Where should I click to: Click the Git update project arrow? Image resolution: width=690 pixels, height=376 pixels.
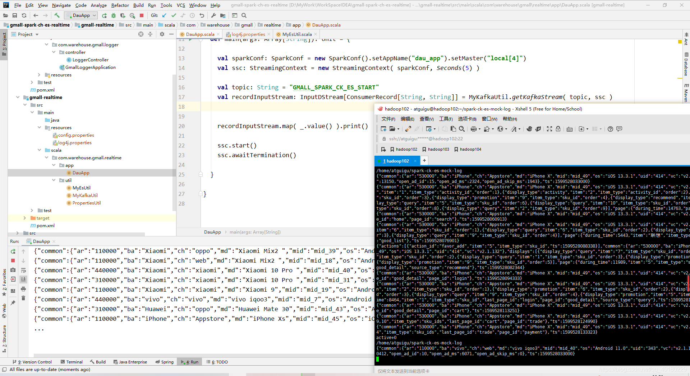[164, 15]
